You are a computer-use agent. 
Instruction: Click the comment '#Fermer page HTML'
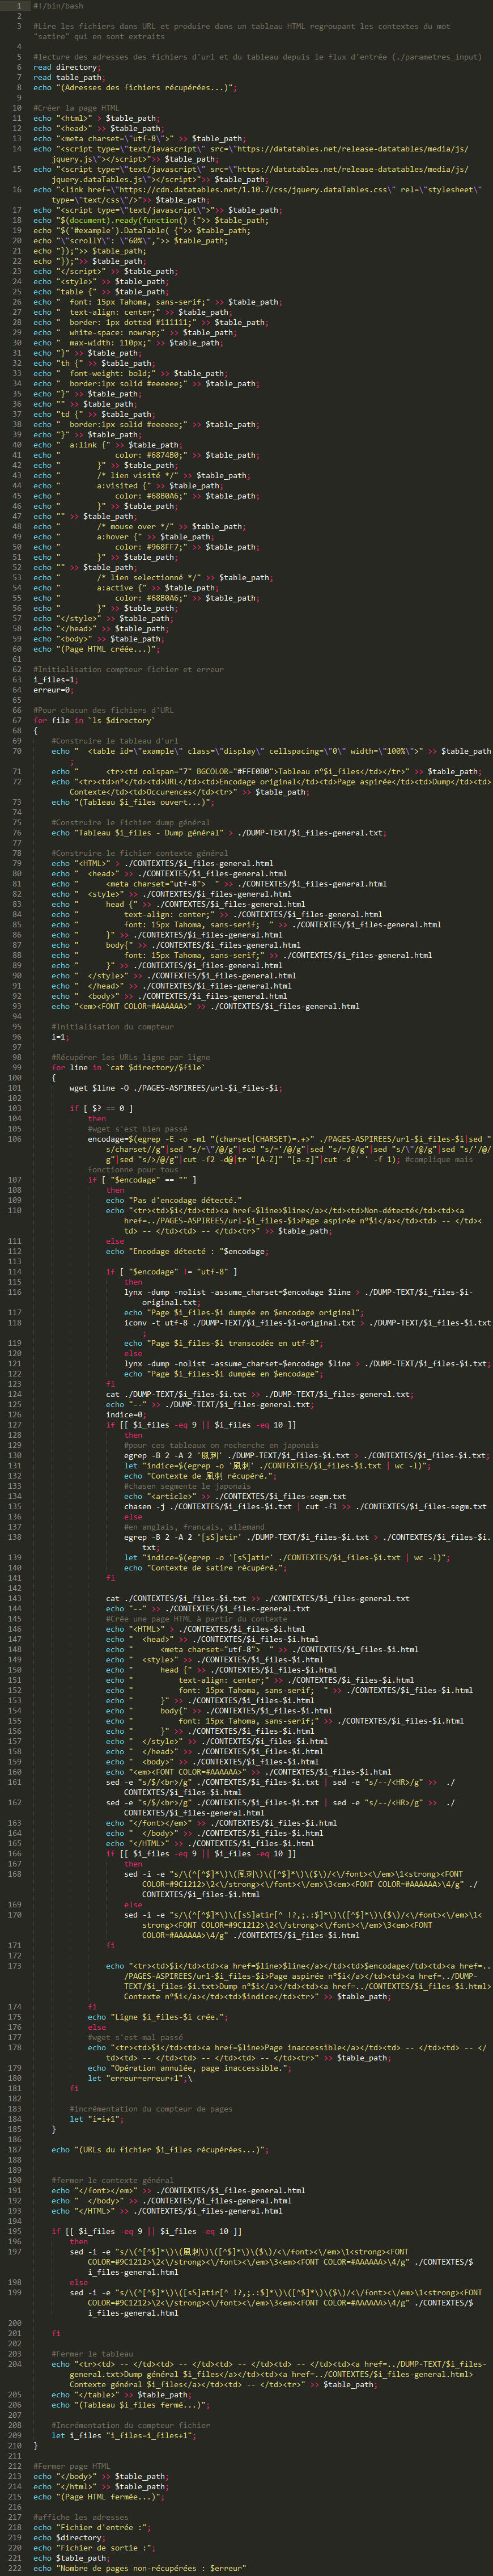point(71,2466)
